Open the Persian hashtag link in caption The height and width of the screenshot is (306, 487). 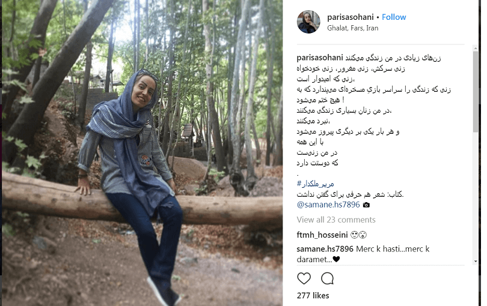pos(315,184)
